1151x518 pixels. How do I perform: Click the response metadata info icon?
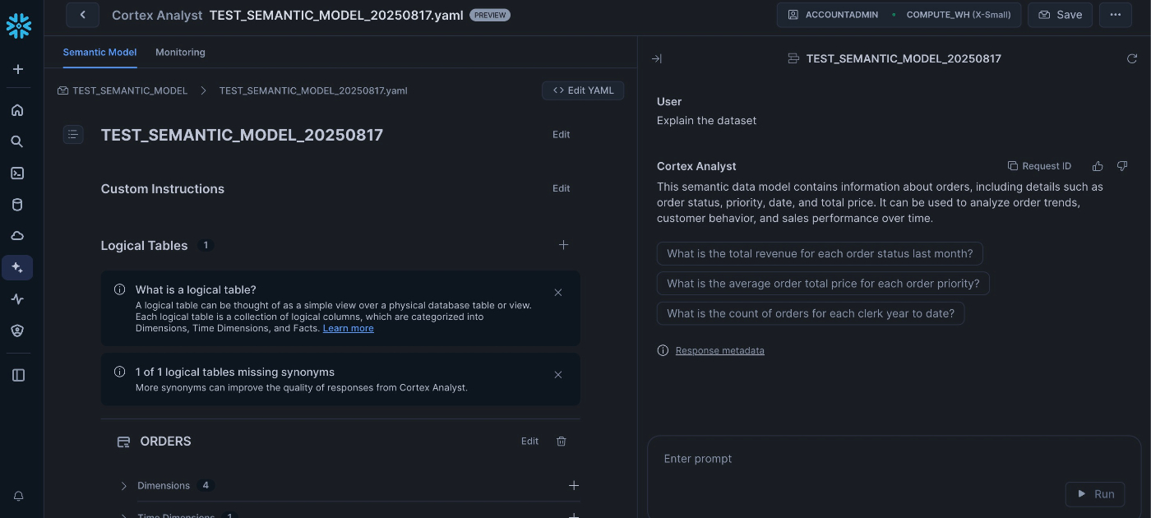[x=663, y=350]
